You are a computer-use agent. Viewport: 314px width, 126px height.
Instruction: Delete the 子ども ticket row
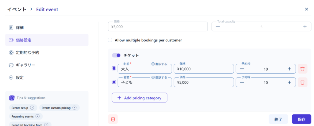[x=302, y=82]
